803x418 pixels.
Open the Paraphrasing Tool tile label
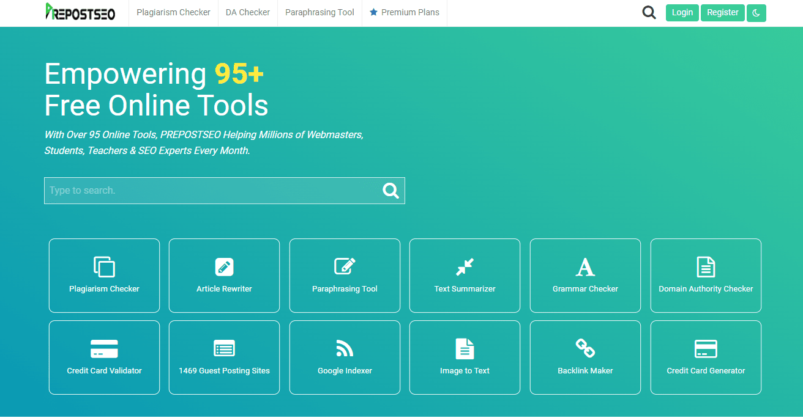tap(345, 289)
